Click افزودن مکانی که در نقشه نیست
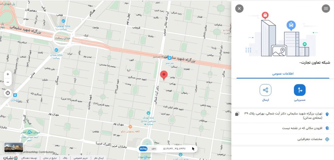The image size is (334, 160). [282, 128]
